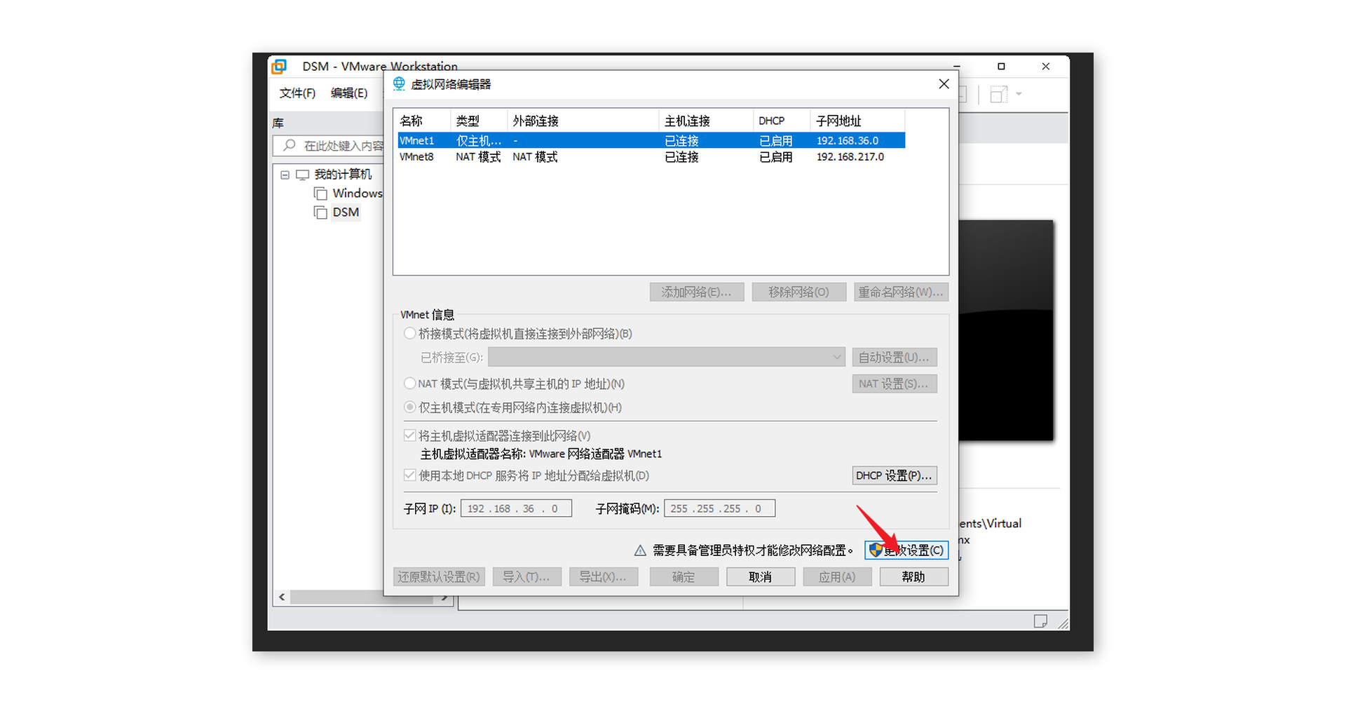This screenshot has height=704, width=1346.
Task: Select 我的计算机 in library tree
Action: click(343, 175)
